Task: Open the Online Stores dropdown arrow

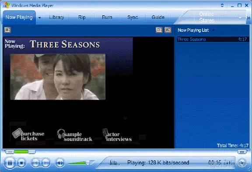Action: [x=240, y=17]
